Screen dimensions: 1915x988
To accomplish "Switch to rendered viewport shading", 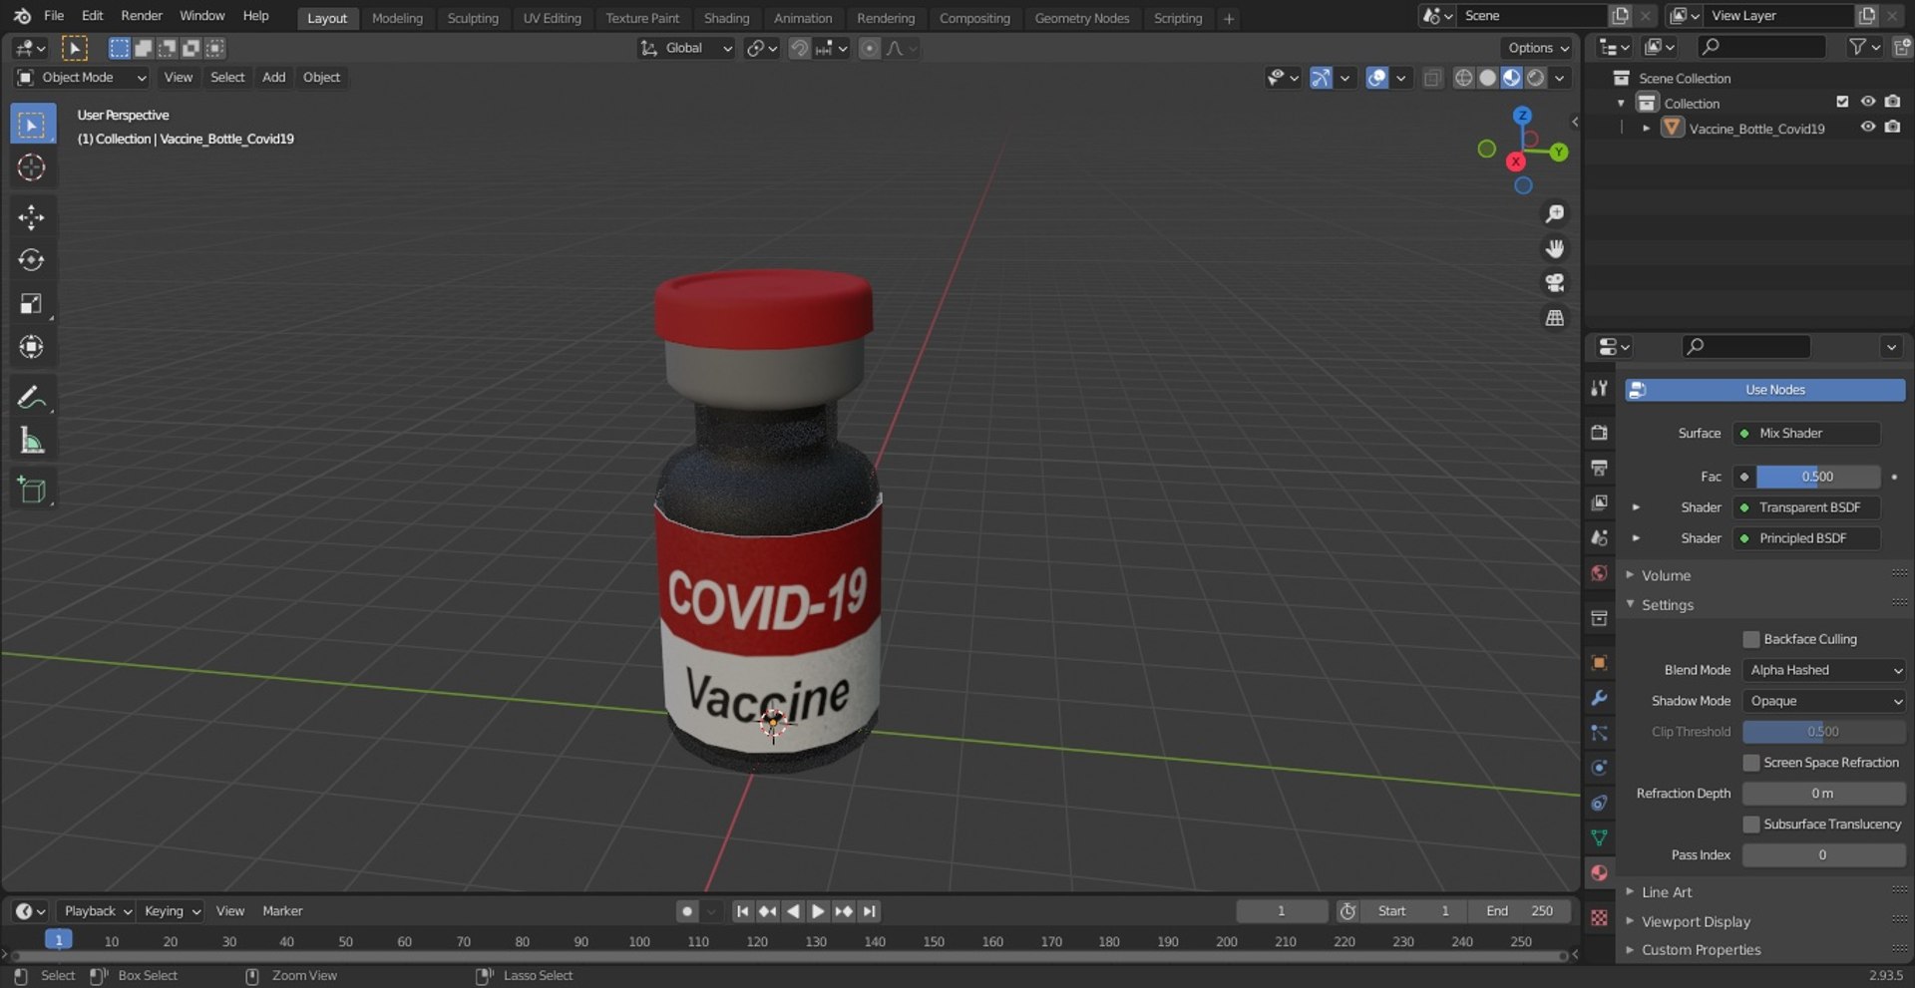I will point(1536,78).
